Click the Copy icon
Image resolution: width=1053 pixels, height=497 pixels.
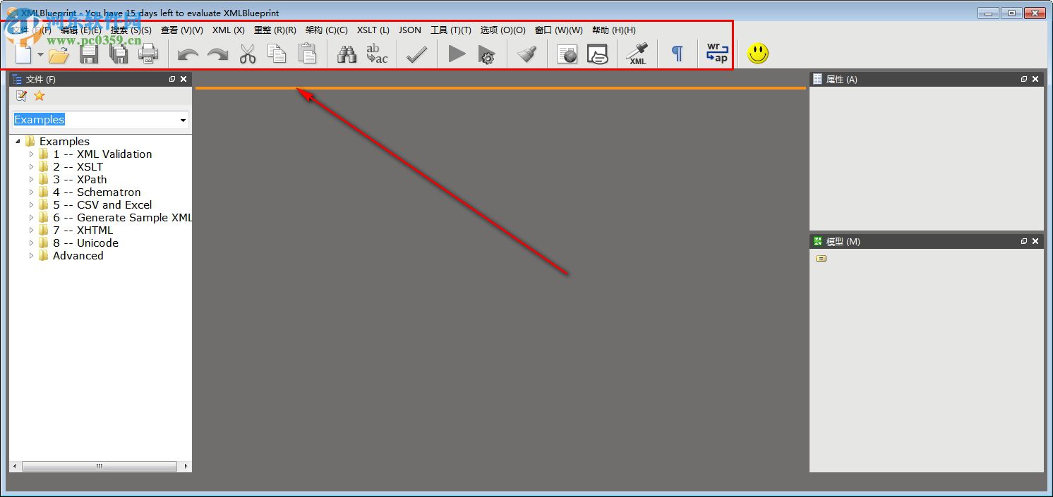pos(277,54)
